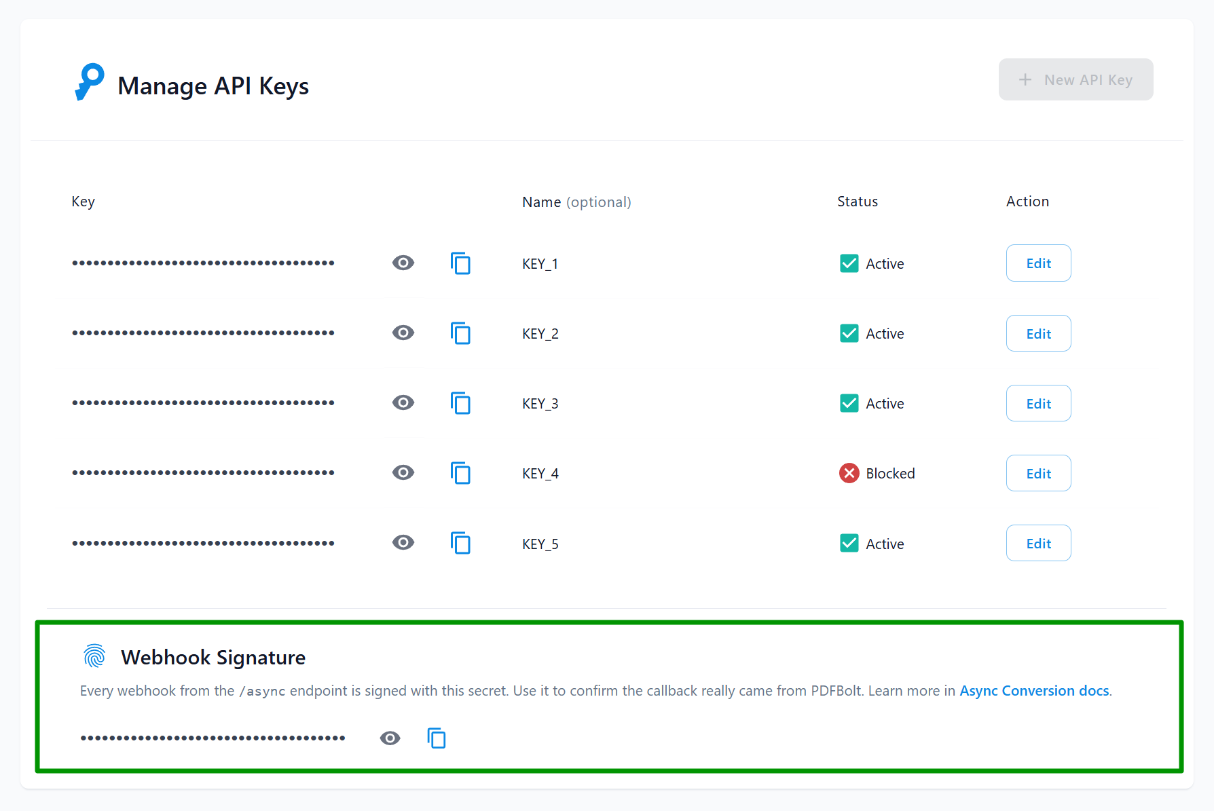Copy the blocked KEY_4
The width and height of the screenshot is (1214, 811).
pos(461,473)
